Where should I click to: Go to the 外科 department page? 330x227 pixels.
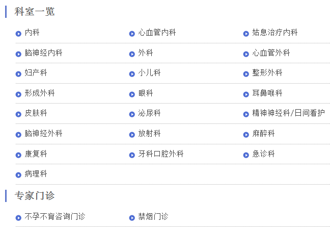[x=146, y=53]
